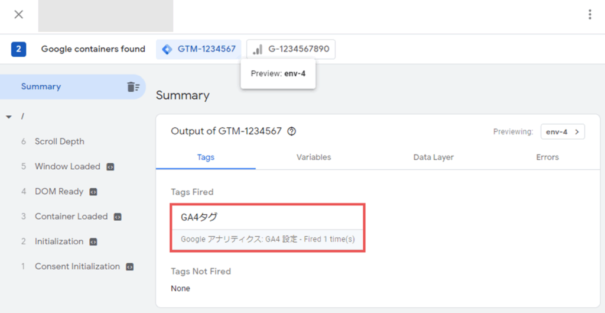Switch to the Tags tab
Viewport: 605px width, 313px height.
click(206, 157)
